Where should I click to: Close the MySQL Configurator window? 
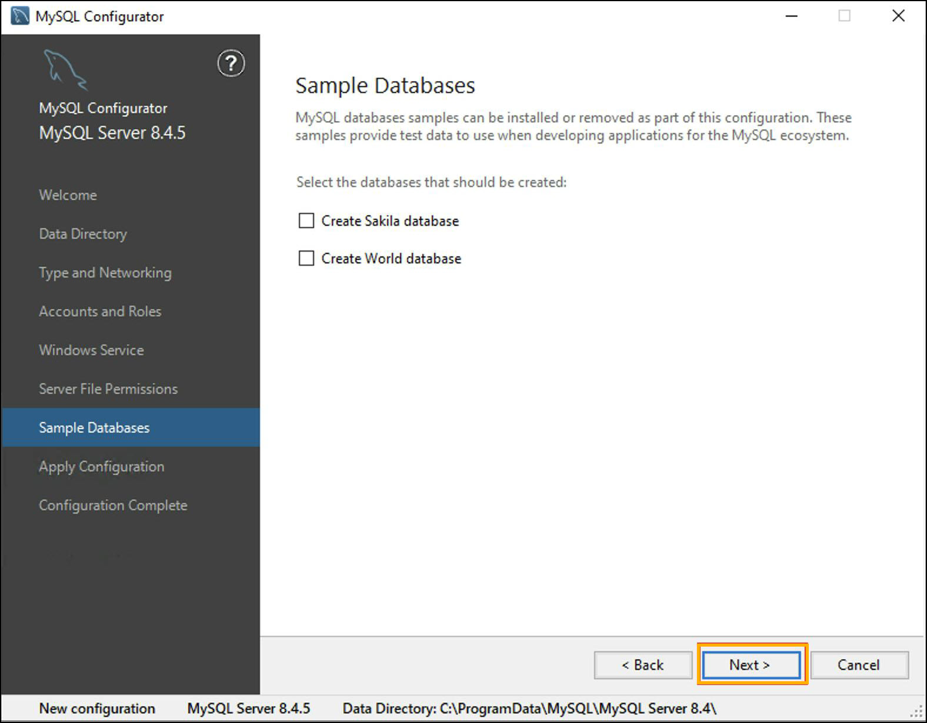[898, 16]
